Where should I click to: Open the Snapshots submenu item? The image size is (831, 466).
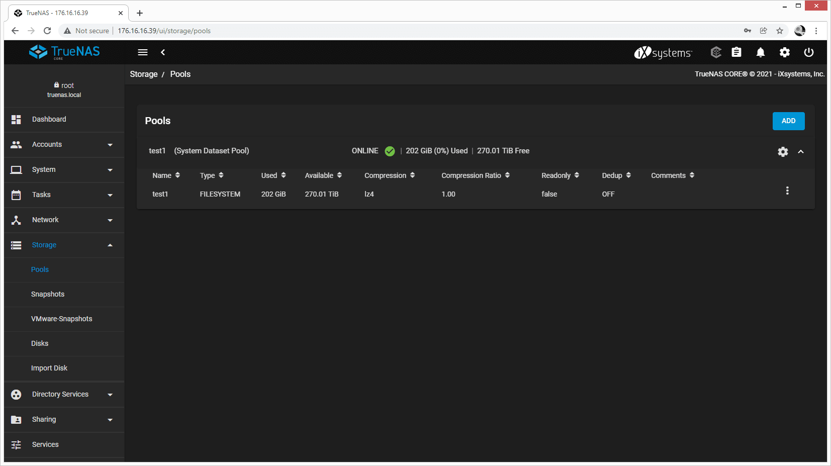coord(64,295)
